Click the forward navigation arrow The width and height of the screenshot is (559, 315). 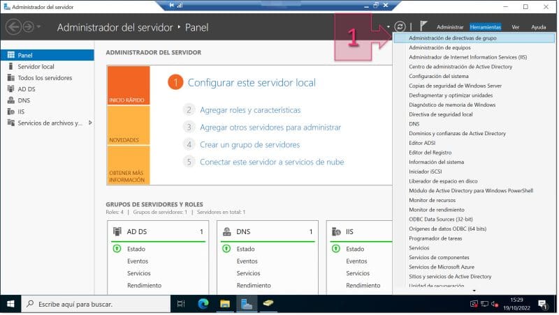[29, 27]
